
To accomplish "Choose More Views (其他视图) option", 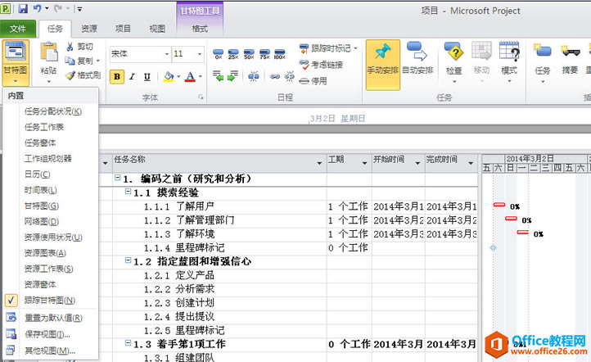I will click(50, 351).
